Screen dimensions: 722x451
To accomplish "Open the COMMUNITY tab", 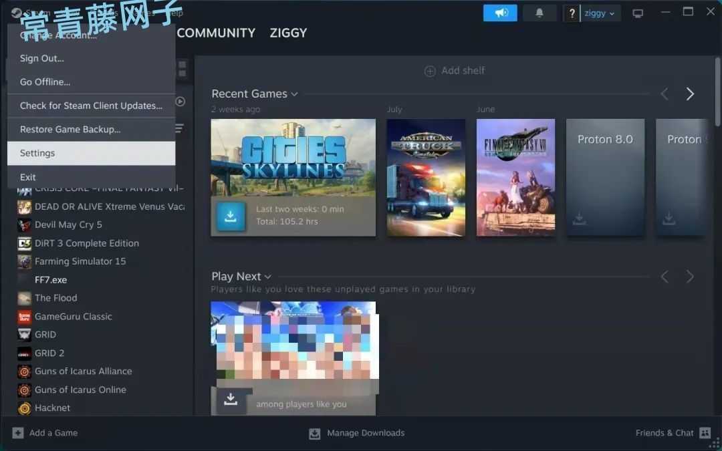I will pos(216,33).
